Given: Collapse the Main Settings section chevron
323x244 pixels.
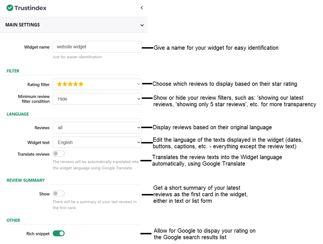Looking at the screenshot, I should [x=142, y=25].
